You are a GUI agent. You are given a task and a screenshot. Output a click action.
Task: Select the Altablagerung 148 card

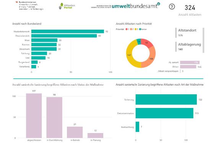pyautogui.click(x=189, y=47)
